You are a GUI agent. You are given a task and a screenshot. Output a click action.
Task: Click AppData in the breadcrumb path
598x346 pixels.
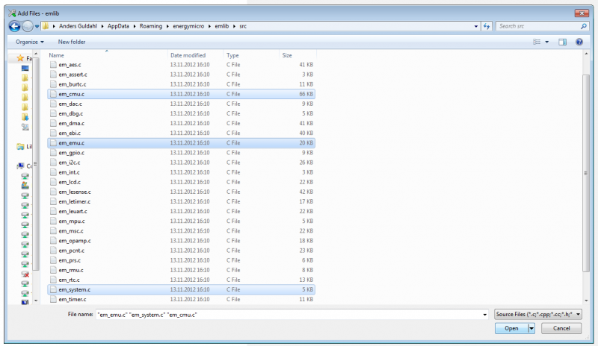tap(118, 26)
